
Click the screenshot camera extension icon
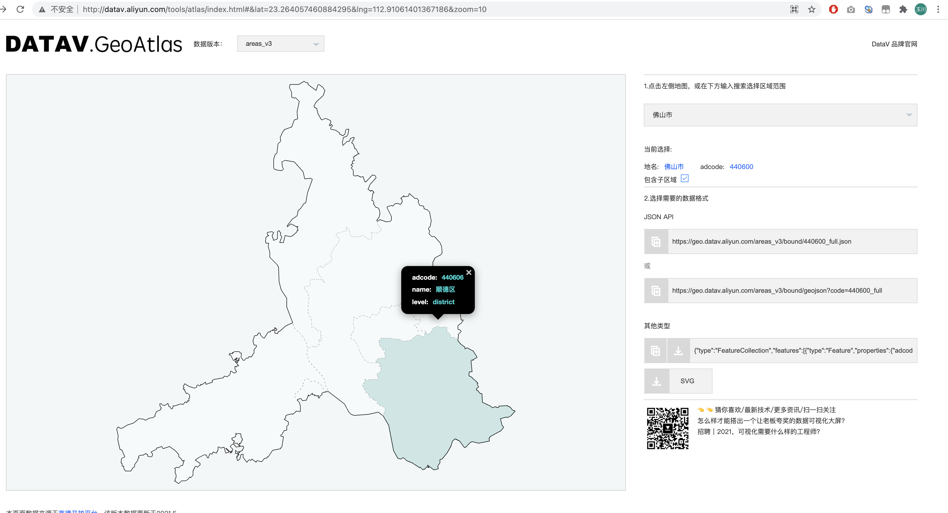coord(850,9)
